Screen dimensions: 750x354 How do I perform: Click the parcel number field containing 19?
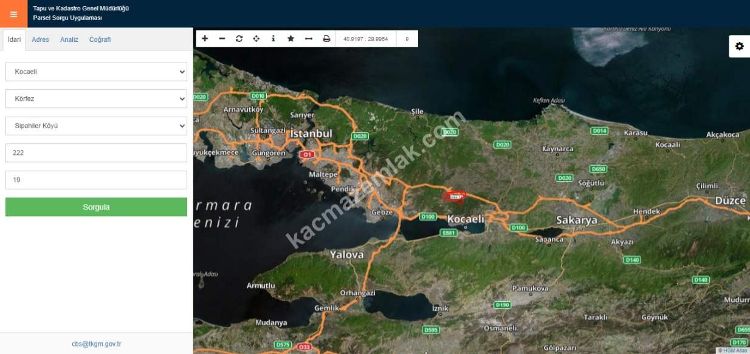point(96,180)
